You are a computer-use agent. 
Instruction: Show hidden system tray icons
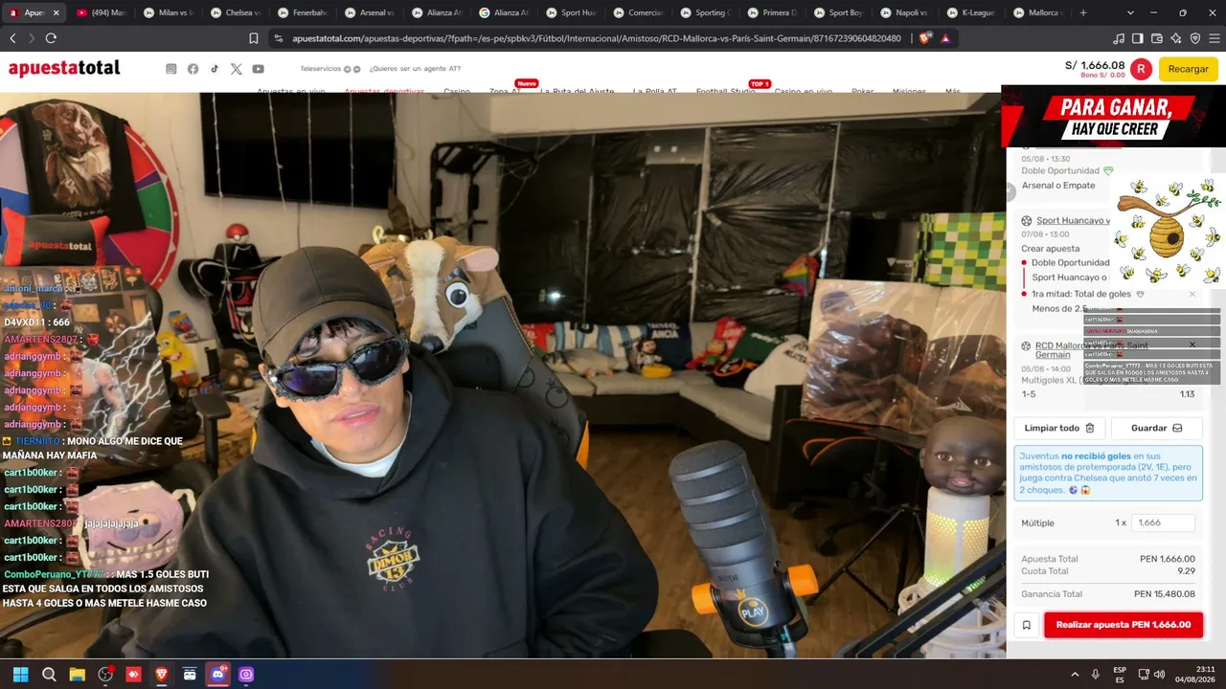coord(1075,675)
